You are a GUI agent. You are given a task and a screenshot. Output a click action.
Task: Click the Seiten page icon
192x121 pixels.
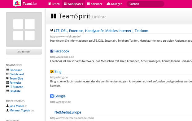(x=50, y=4)
